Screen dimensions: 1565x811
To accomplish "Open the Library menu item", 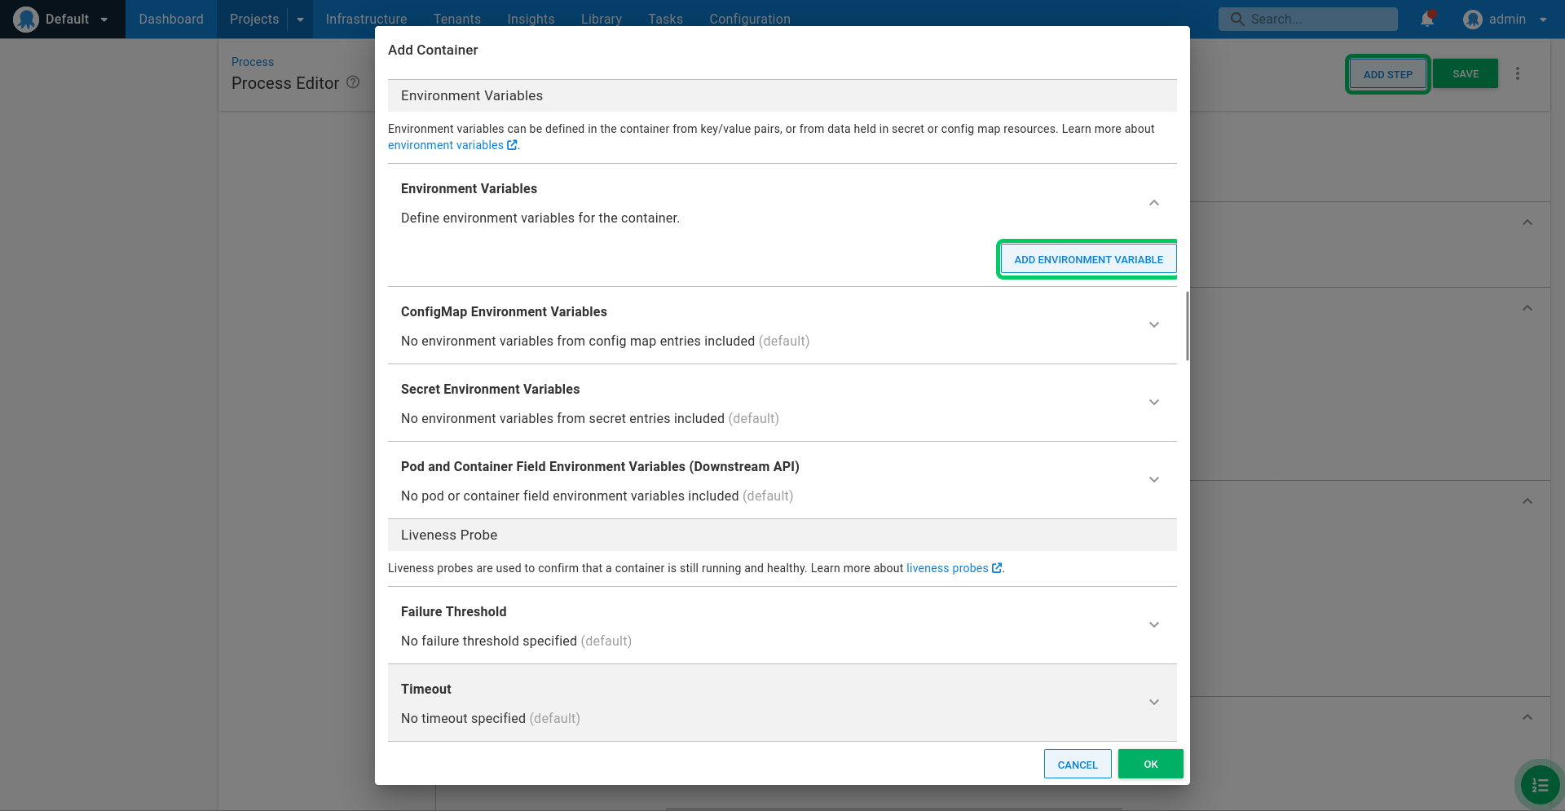I will click(602, 19).
